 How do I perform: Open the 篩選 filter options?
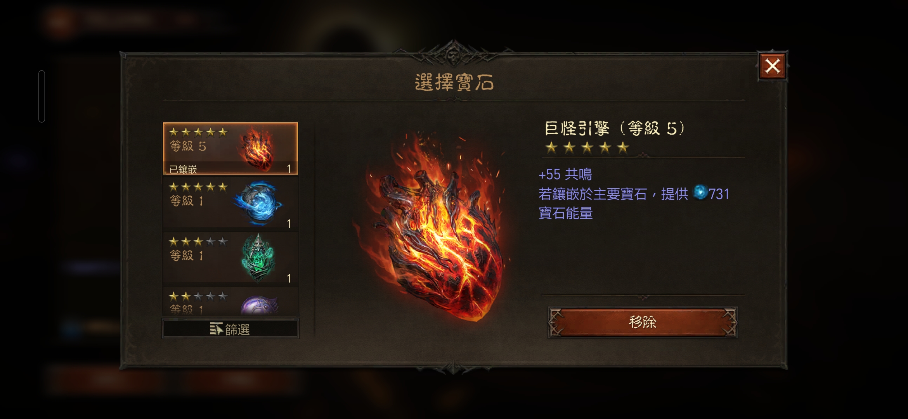click(x=230, y=329)
